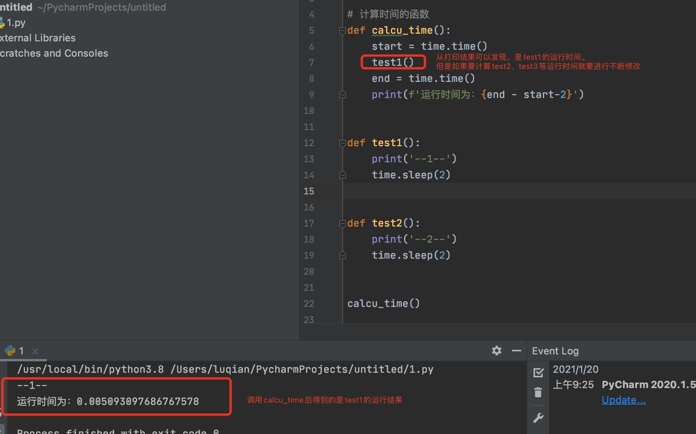Collapse the test1 function fold marker
The height and width of the screenshot is (434, 696).
[343, 143]
